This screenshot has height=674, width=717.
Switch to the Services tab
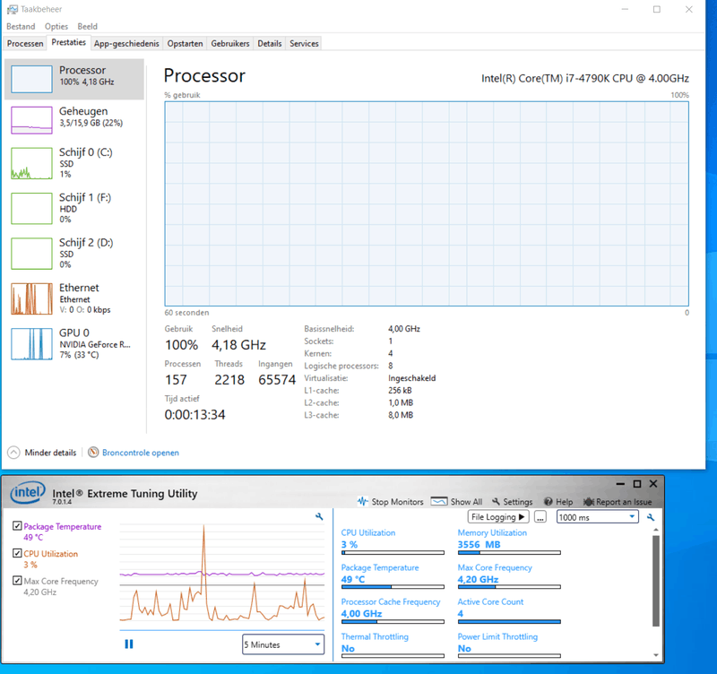(x=304, y=43)
